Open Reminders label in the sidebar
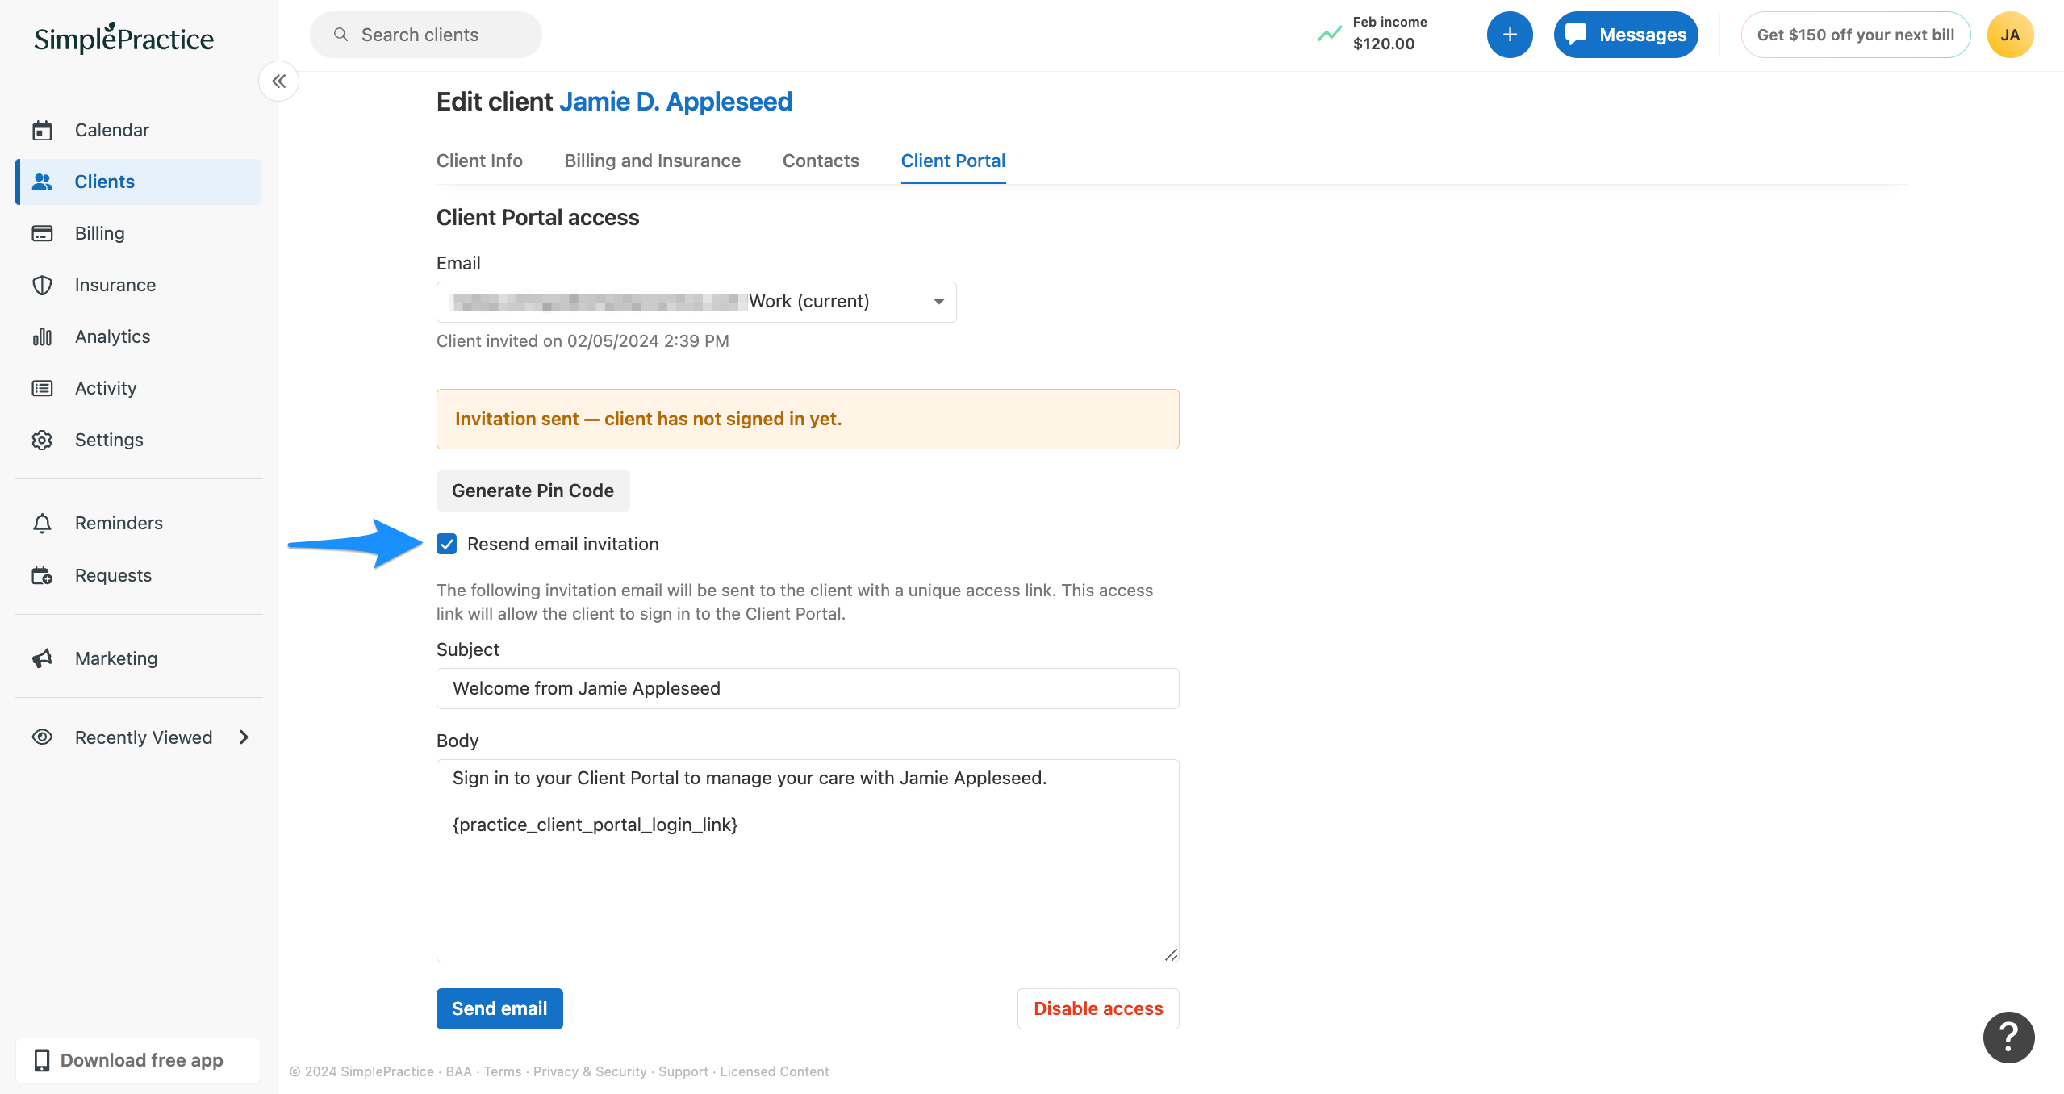 click(119, 523)
